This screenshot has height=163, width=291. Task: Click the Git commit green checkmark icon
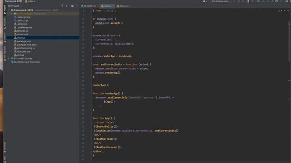[x=268, y=1]
